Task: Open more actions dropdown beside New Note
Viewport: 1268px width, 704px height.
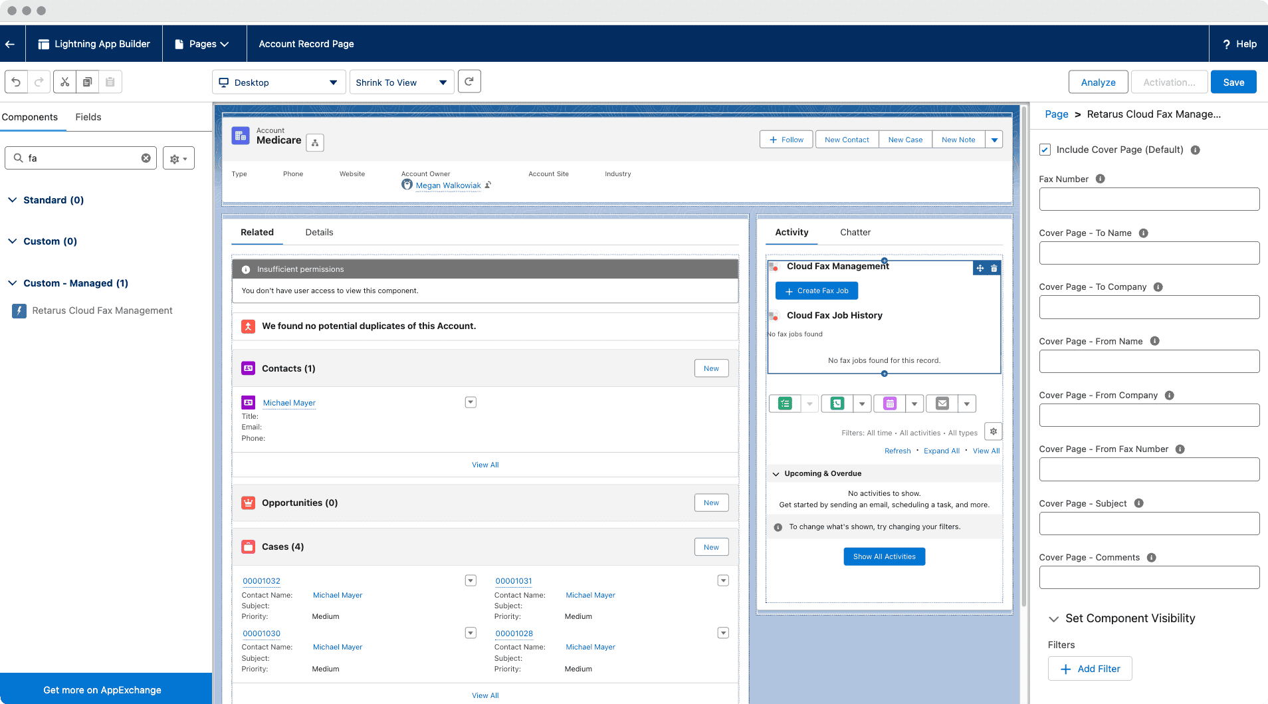Action: [x=994, y=140]
